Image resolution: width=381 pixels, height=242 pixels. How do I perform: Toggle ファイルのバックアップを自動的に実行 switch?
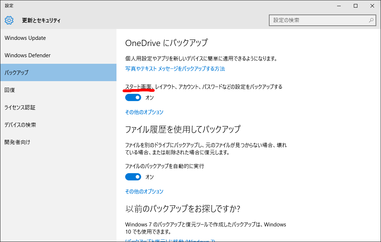(x=133, y=177)
